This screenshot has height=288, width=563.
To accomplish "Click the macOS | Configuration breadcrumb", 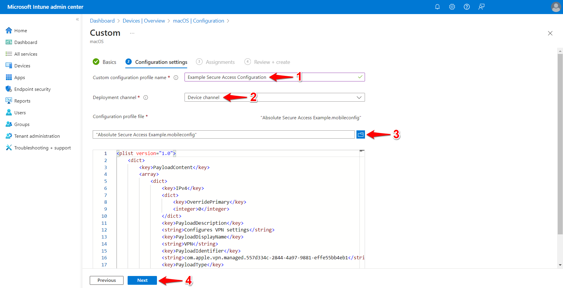I will pyautogui.click(x=199, y=21).
